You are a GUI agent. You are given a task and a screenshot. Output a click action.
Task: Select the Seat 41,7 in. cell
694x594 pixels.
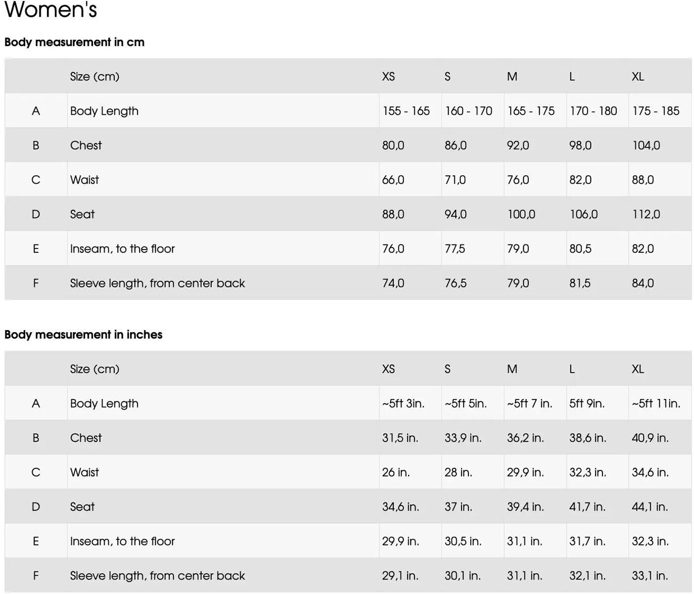click(587, 507)
